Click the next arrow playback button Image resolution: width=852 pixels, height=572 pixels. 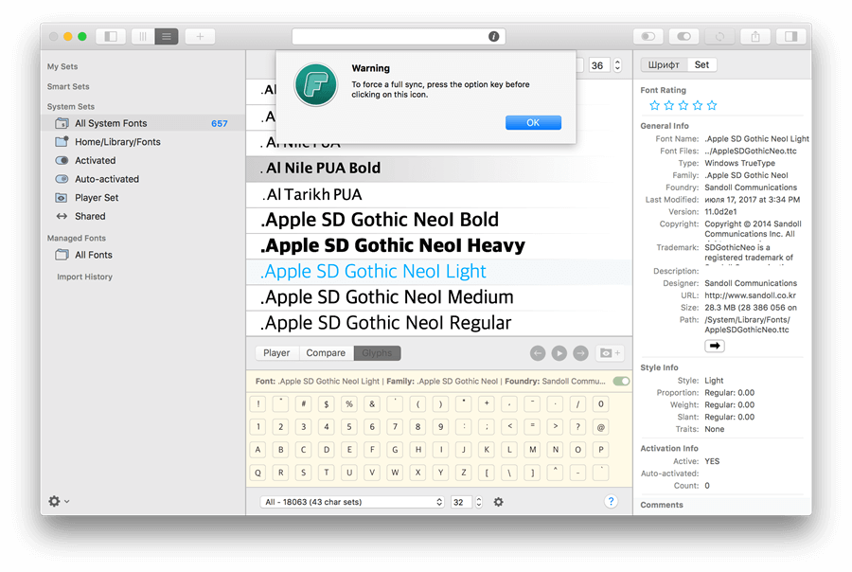581,353
